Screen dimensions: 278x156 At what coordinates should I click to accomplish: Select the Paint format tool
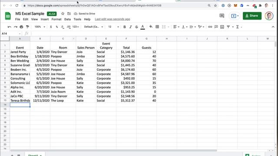[27, 27]
